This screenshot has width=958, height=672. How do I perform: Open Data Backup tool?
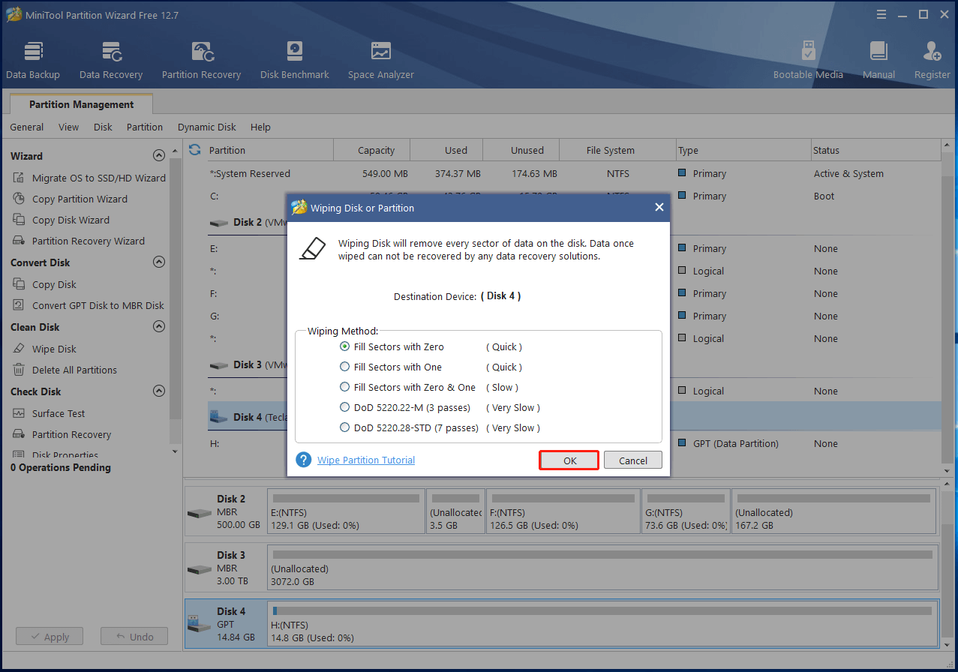[x=33, y=60]
